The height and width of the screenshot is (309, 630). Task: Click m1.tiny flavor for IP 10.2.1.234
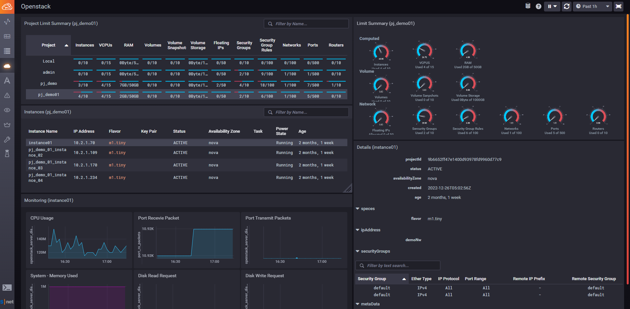pyautogui.click(x=117, y=178)
